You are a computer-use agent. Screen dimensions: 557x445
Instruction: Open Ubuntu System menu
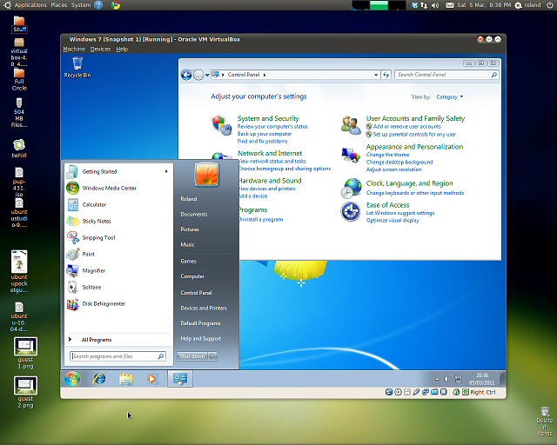click(81, 5)
